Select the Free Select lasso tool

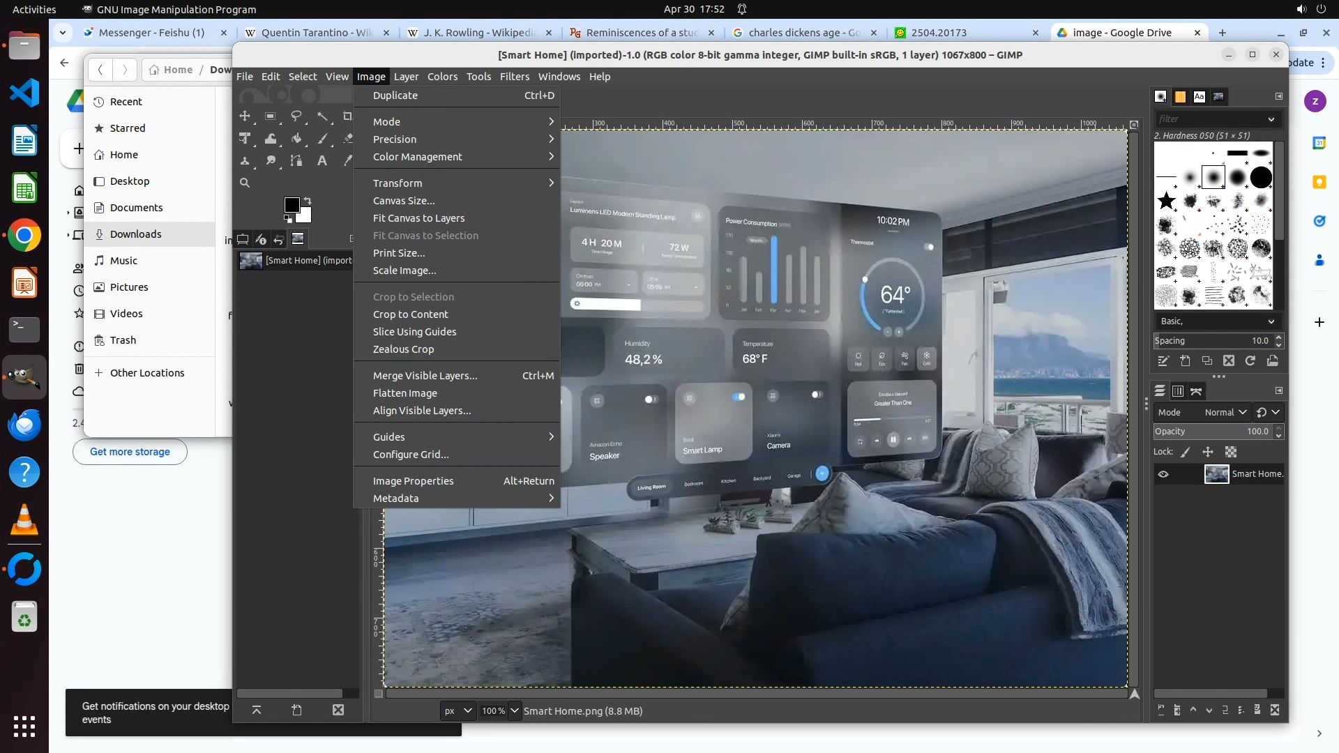tap(296, 116)
